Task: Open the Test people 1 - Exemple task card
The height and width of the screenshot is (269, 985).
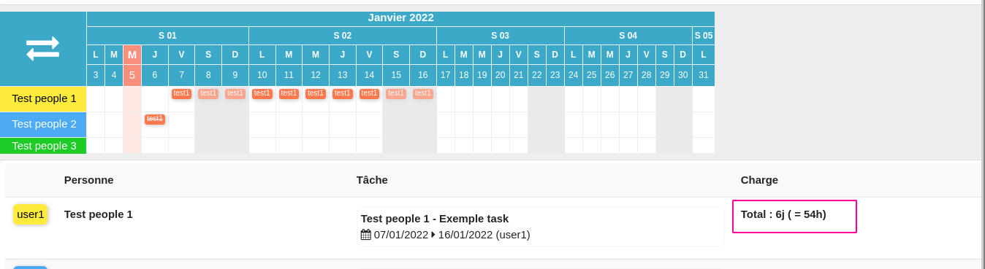Action: pos(541,227)
